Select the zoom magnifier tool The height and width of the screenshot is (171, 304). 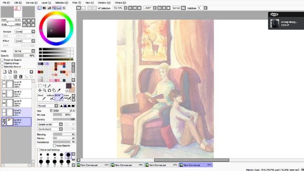pyautogui.click(x=45, y=90)
